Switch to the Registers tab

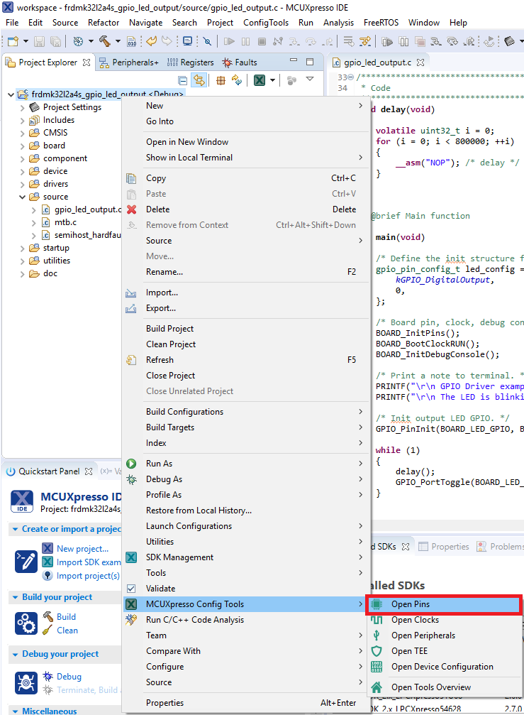pyautogui.click(x=189, y=62)
